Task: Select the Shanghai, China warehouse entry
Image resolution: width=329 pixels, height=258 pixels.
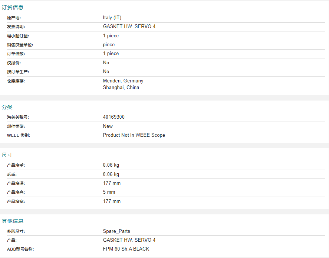Action: (121, 87)
